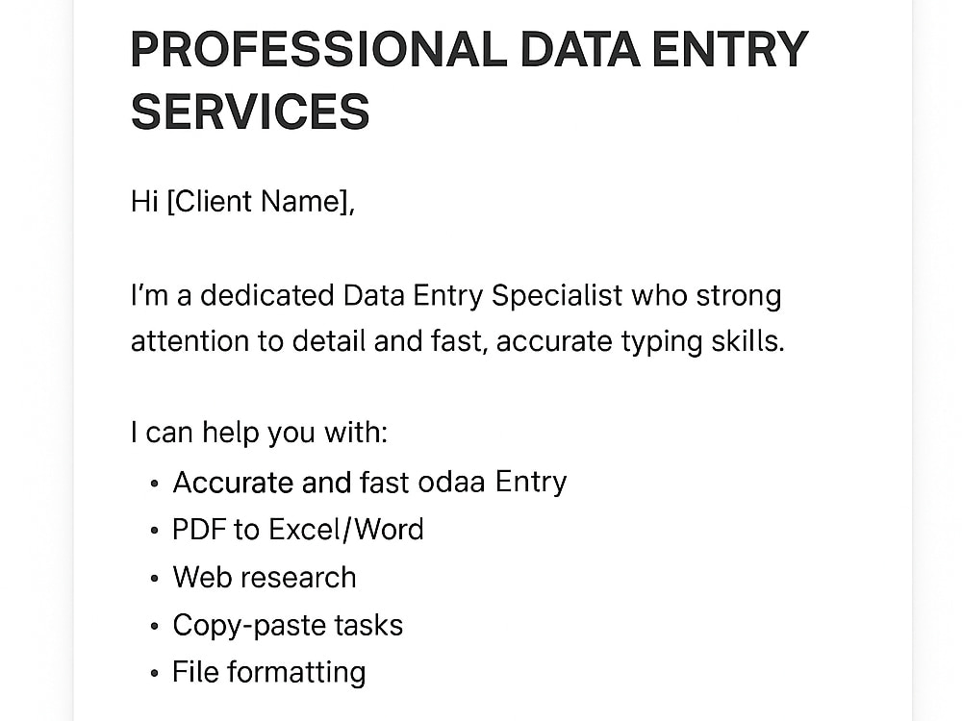Click the 'File formatting' bullet item
962x721 pixels.
[269, 673]
